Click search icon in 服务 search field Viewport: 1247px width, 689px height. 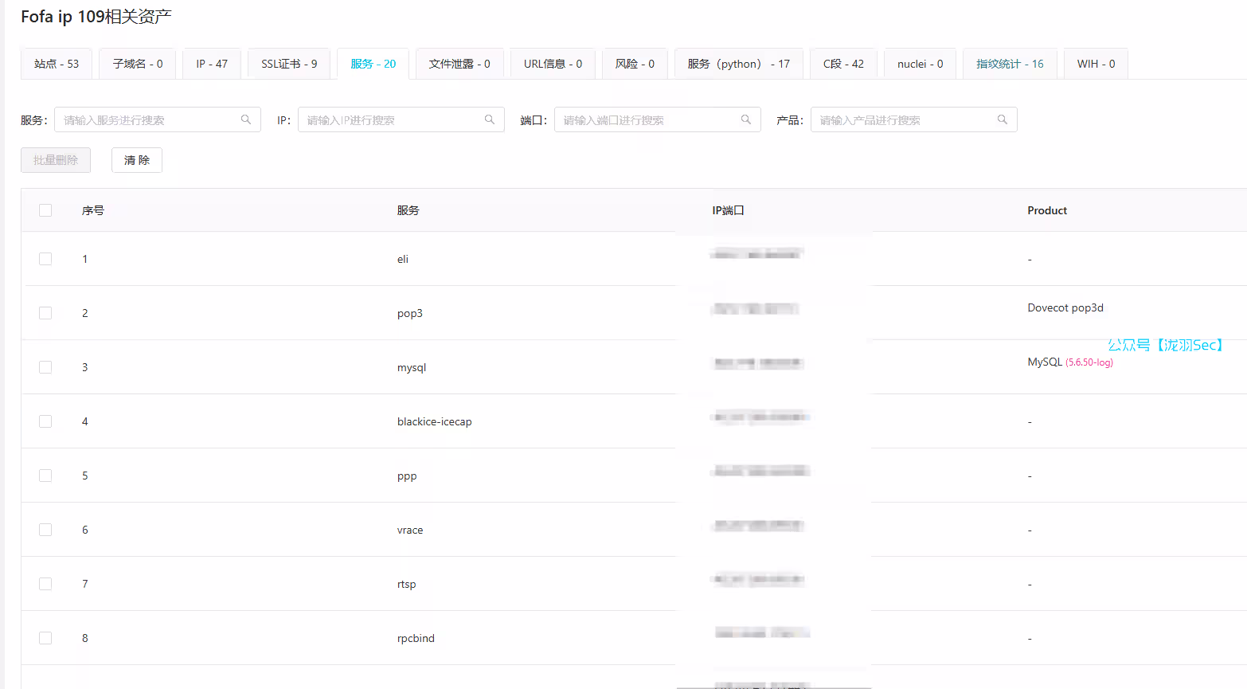246,119
